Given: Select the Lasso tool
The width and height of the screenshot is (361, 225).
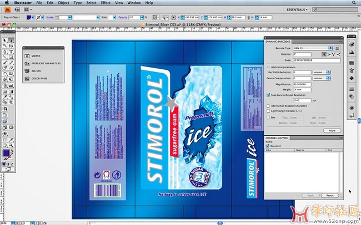Looking at the screenshot, I should click(11, 46).
